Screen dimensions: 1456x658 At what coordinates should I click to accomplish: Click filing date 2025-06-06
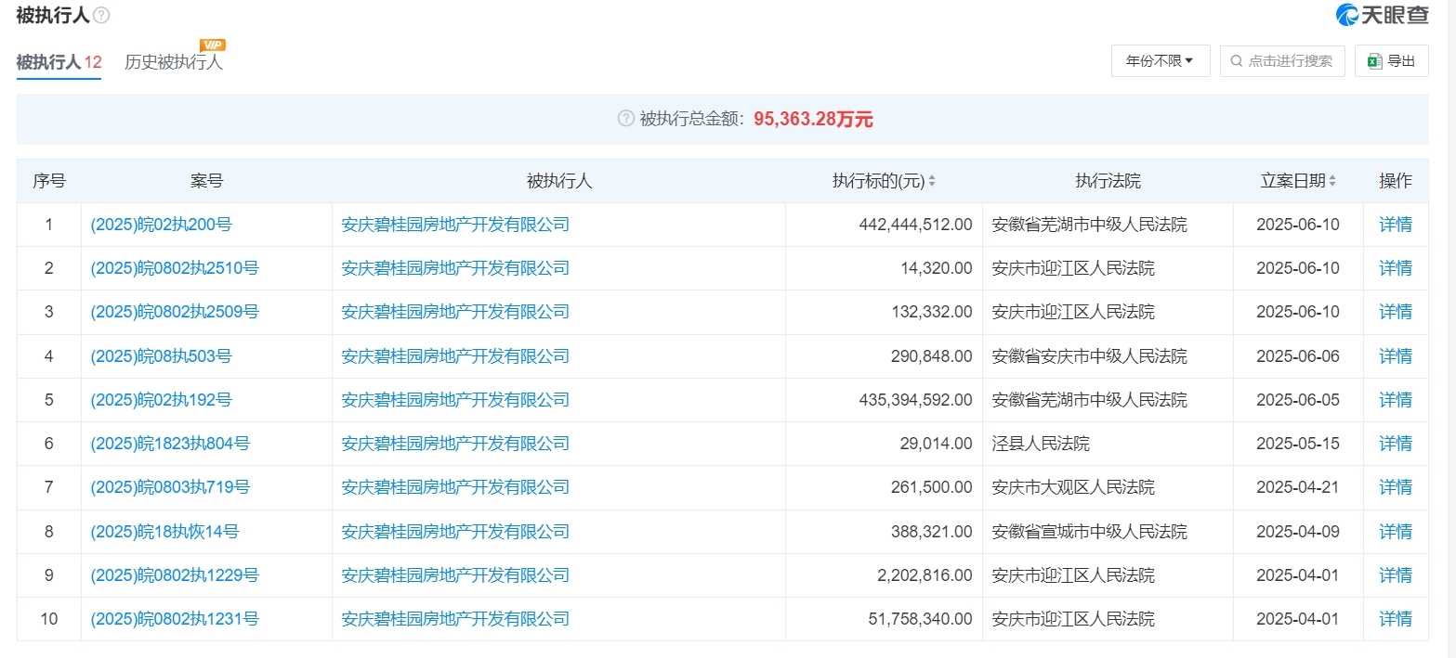1298,356
